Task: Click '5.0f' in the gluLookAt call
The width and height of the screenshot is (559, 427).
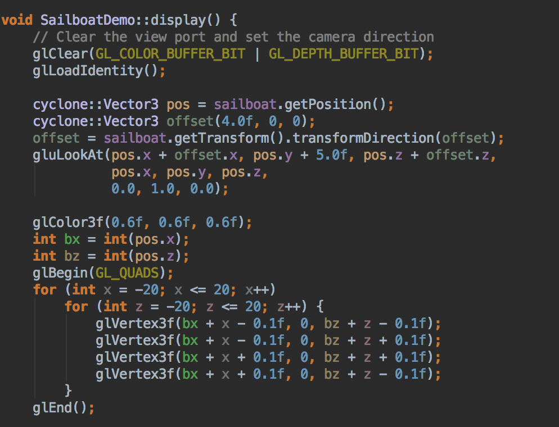Action: pos(332,155)
